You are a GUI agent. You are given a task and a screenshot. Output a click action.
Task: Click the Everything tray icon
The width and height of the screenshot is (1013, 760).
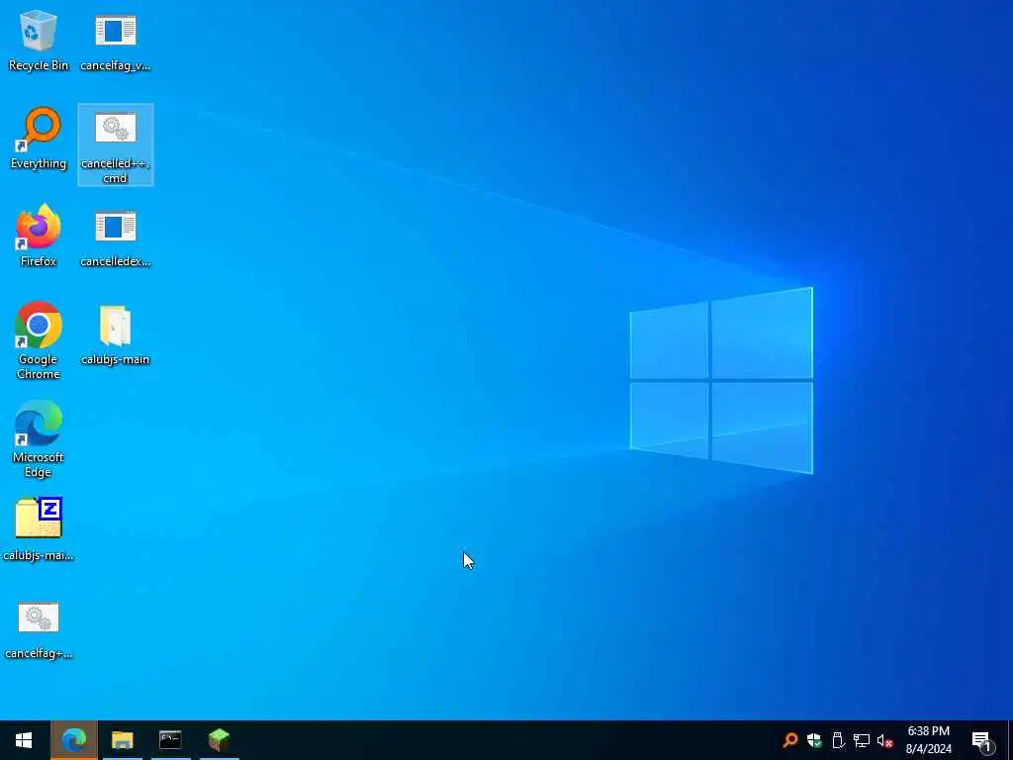789,740
